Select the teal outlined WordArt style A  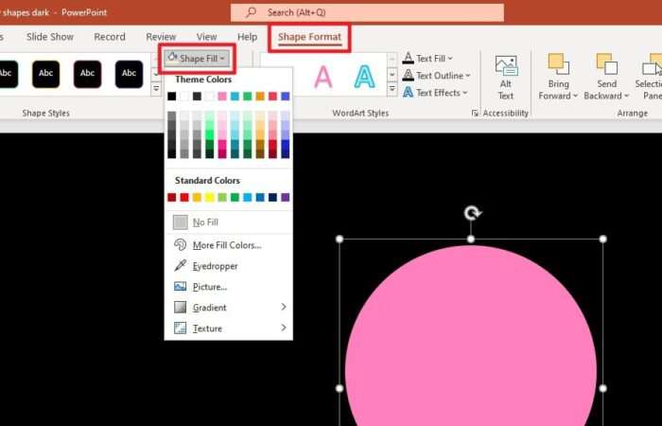tap(364, 77)
